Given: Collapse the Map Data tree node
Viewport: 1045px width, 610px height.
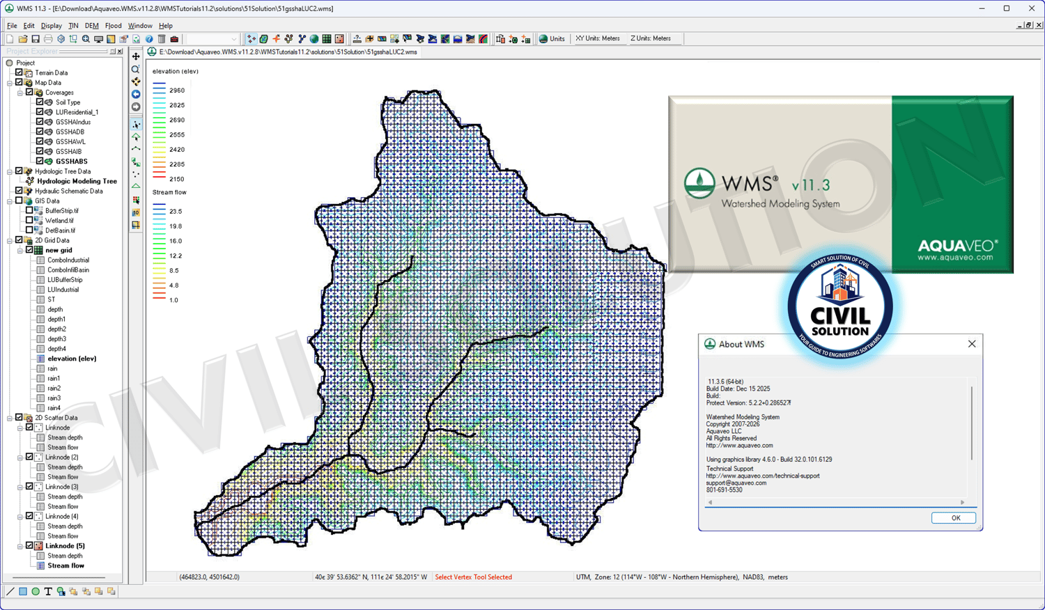Looking at the screenshot, I should pyautogui.click(x=10, y=83).
